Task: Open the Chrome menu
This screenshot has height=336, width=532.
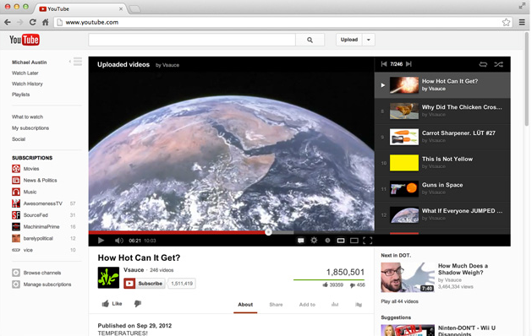Action: click(x=522, y=22)
